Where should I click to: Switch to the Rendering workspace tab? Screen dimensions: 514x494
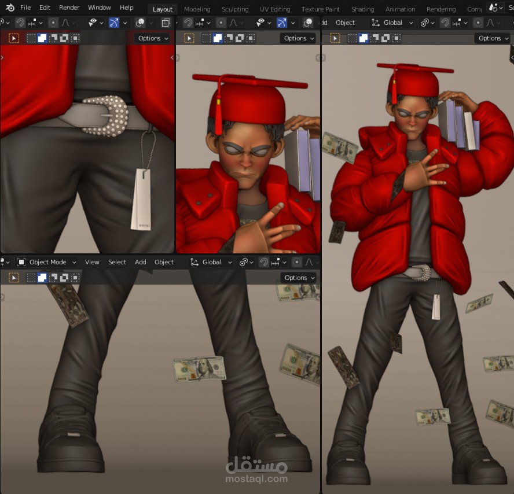(441, 9)
